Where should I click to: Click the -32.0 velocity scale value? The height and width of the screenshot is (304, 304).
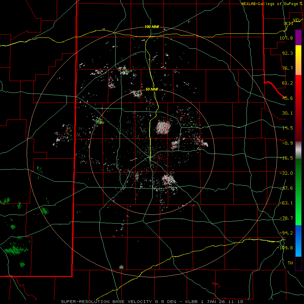pos(286,173)
